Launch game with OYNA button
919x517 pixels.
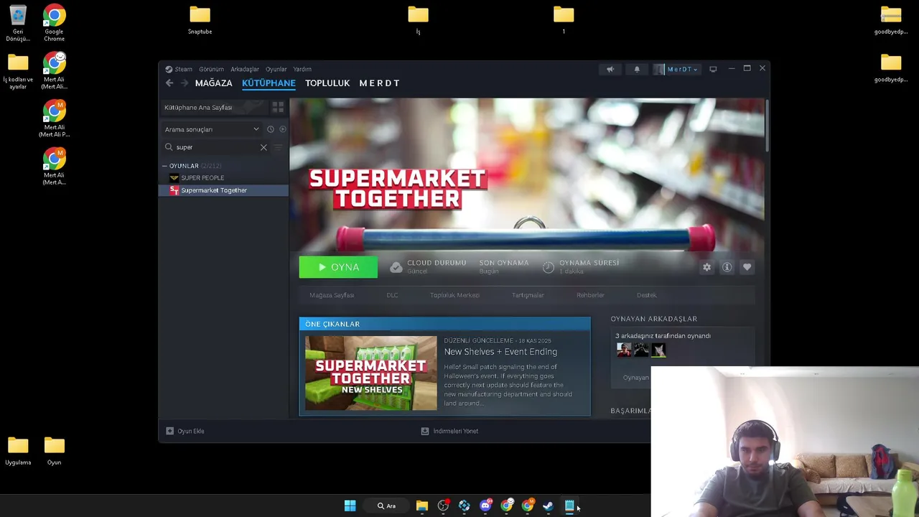coord(338,267)
